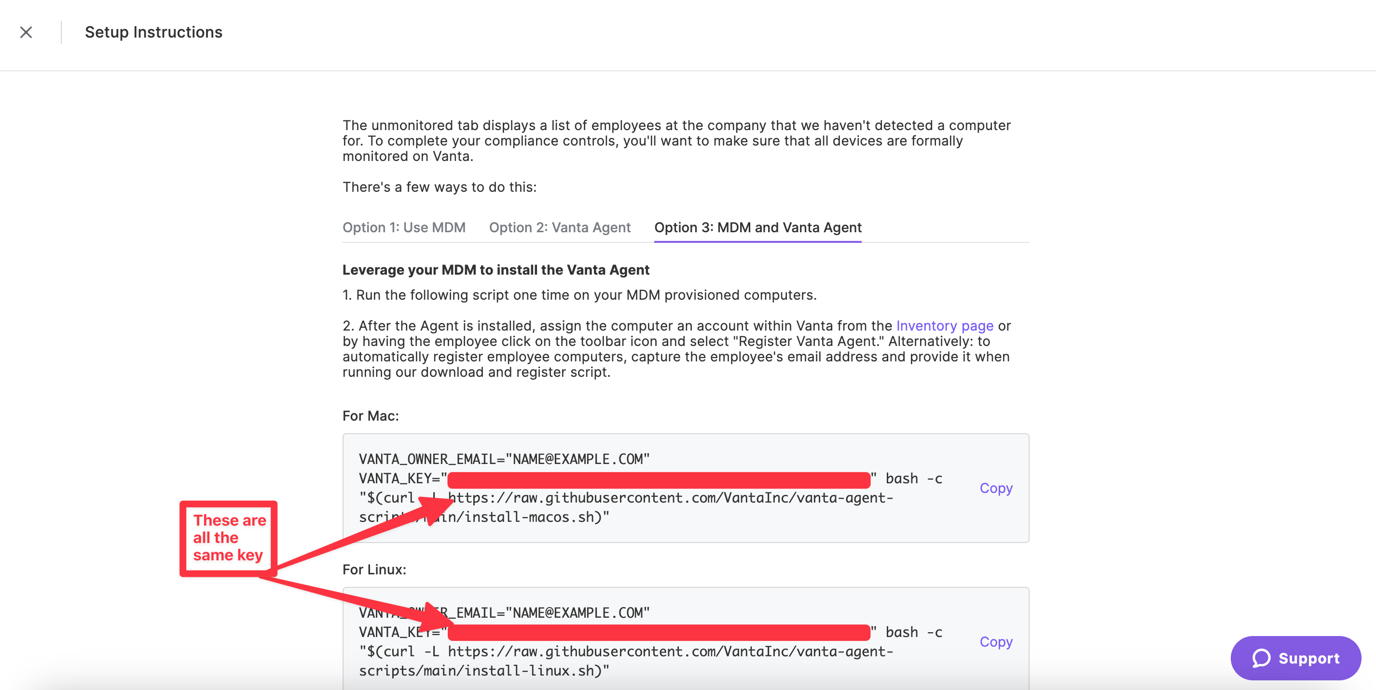Click the For Linux: label

coord(374,570)
